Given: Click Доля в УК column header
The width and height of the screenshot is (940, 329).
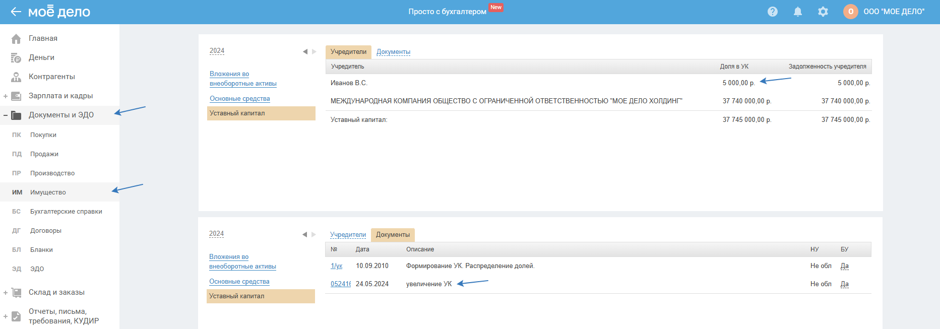Looking at the screenshot, I should [x=734, y=67].
